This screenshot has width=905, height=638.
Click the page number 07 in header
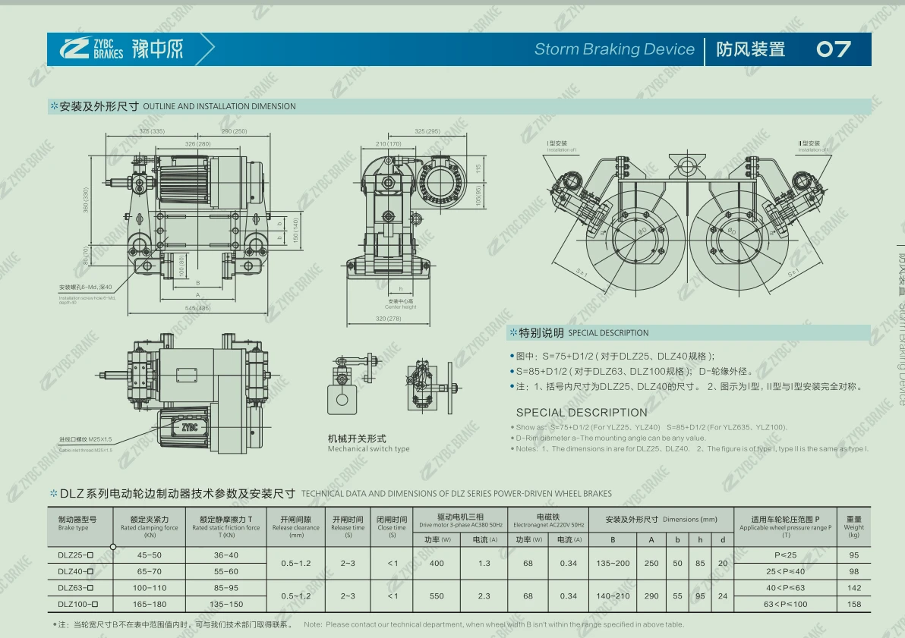tap(834, 49)
